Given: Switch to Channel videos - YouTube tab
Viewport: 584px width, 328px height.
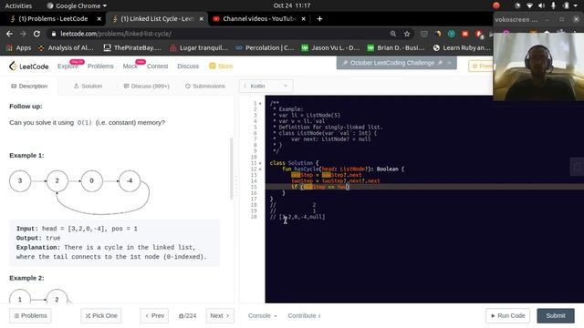Looking at the screenshot, I should click(x=259, y=19).
